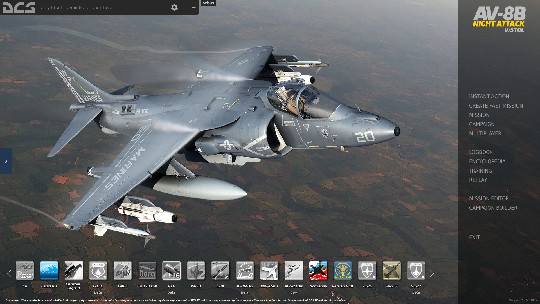Open Create Fast Mission
Image resolution: width=540 pixels, height=304 pixels.
[496, 106]
